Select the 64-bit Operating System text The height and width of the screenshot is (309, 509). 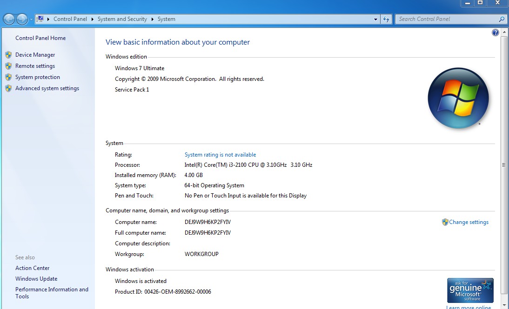214,185
